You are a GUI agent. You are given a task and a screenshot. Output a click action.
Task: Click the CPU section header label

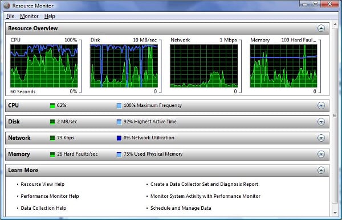[x=13, y=105]
